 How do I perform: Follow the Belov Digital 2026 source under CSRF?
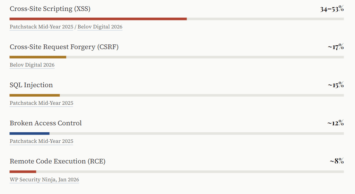(x=32, y=65)
